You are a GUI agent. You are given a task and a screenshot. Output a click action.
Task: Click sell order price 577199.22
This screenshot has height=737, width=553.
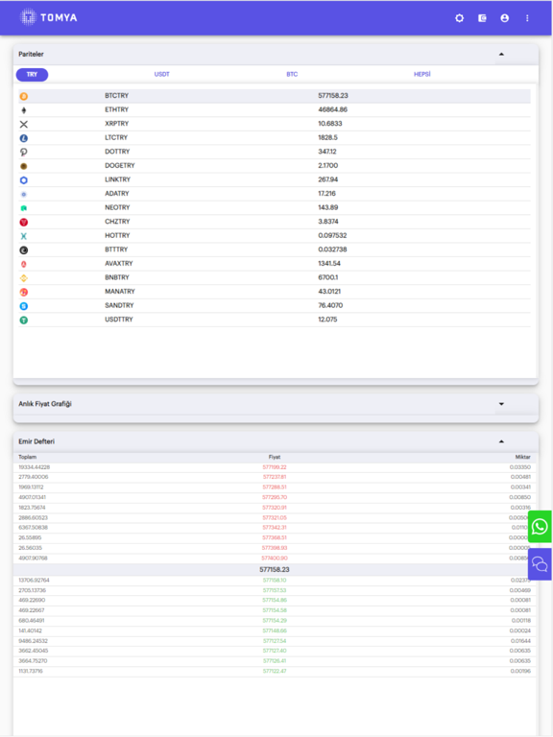pyautogui.click(x=275, y=467)
